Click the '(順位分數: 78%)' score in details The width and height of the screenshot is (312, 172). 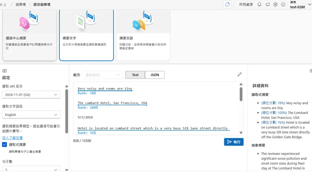(x=273, y=103)
